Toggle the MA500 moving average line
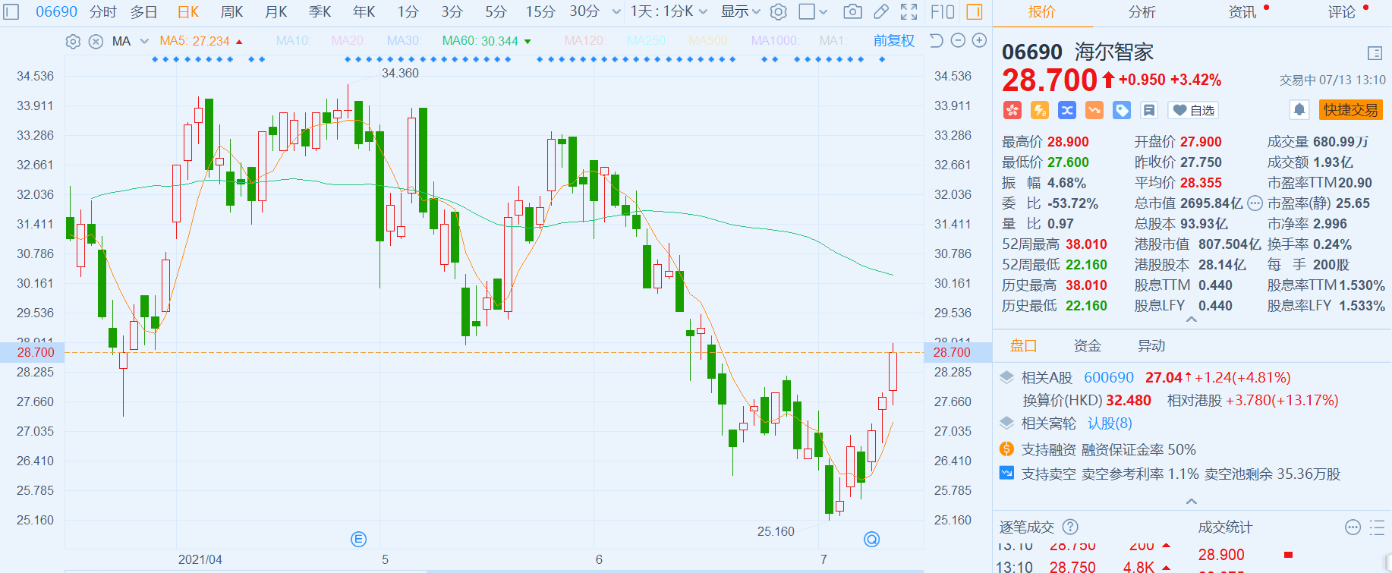Viewport: 1392px width, 573px height. [709, 41]
